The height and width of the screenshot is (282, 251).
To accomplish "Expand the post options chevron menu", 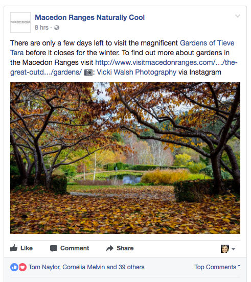I will pyautogui.click(x=238, y=16).
